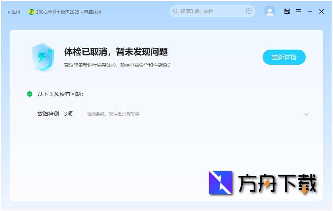Click the 重新体检 button
The height and width of the screenshot is (211, 333).
point(284,57)
